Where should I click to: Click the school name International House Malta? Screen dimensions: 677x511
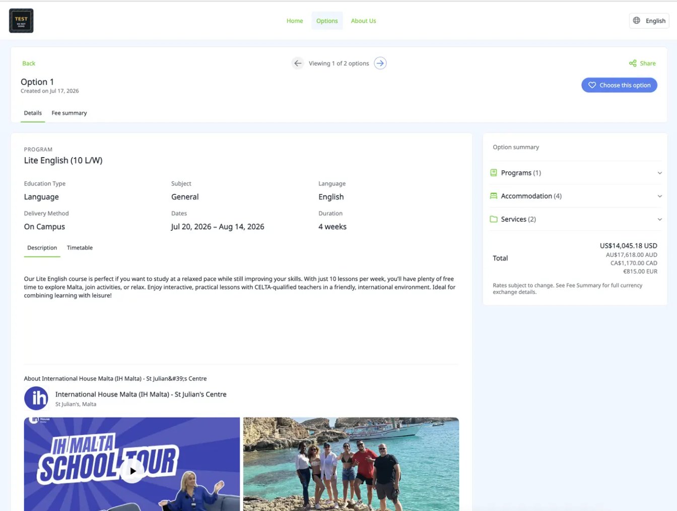(x=141, y=395)
